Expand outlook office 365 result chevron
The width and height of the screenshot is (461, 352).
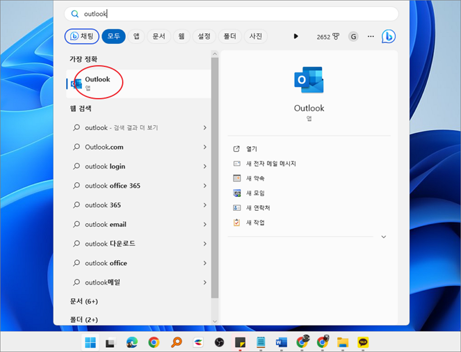(205, 185)
